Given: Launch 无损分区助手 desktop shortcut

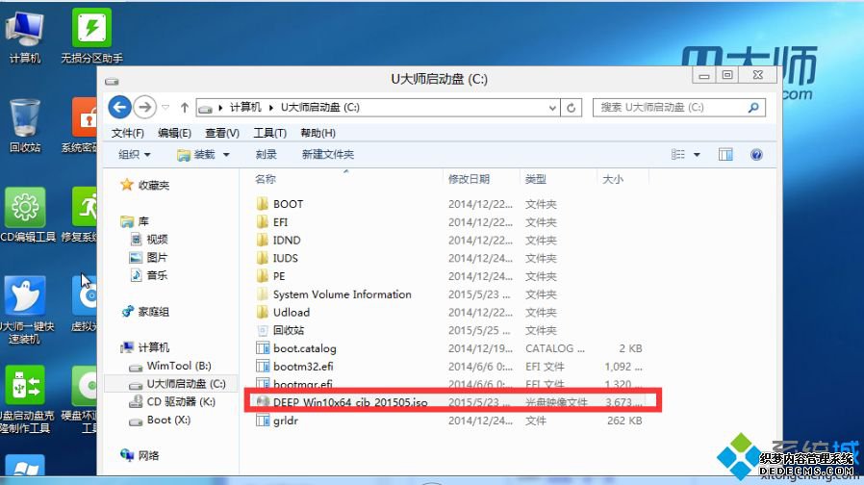Looking at the screenshot, I should pyautogui.click(x=91, y=37).
